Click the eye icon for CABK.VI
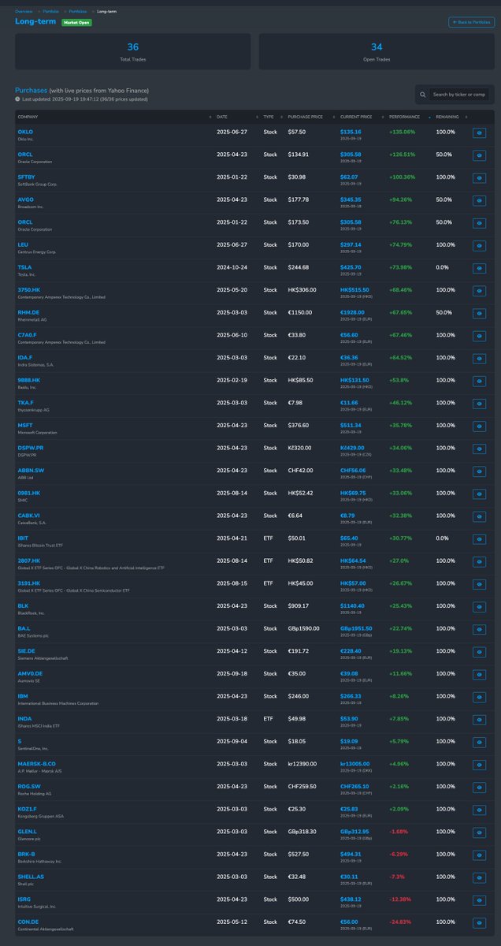Screen dimensions: 501x946 click(480, 518)
